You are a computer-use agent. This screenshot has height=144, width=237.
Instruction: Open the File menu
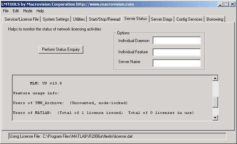6,11
